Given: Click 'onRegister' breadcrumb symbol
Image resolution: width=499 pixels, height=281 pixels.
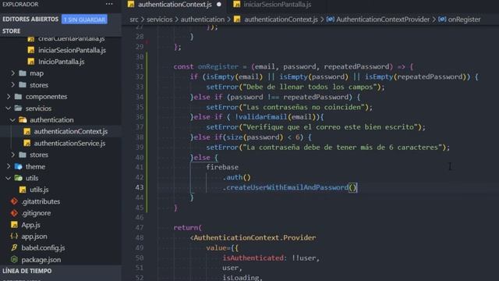Looking at the screenshot, I should click(x=465, y=20).
